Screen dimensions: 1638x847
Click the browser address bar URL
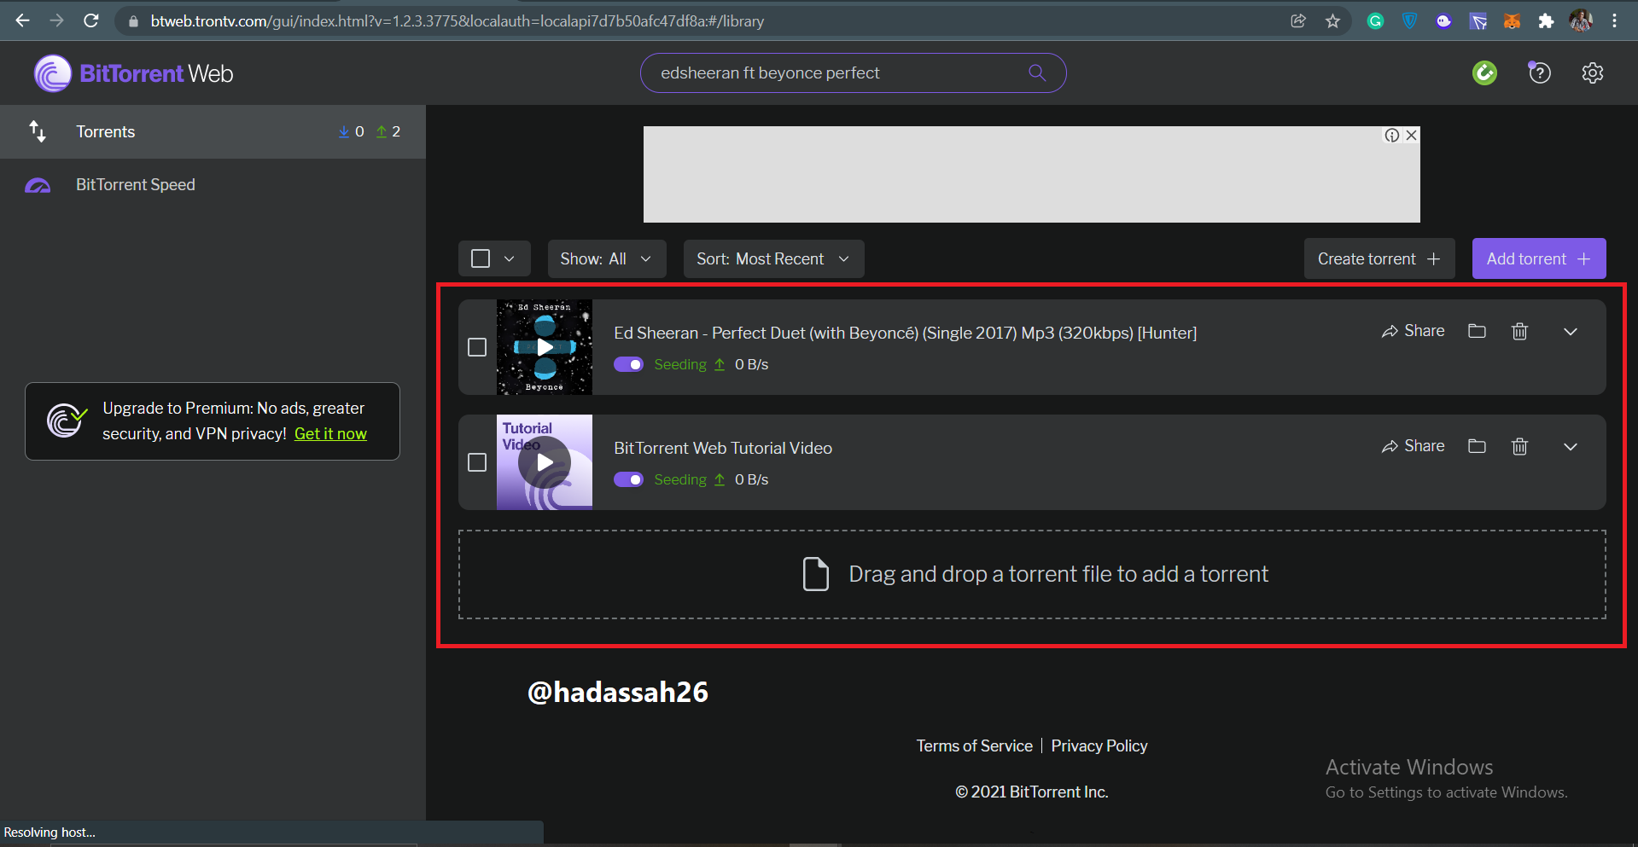click(458, 21)
